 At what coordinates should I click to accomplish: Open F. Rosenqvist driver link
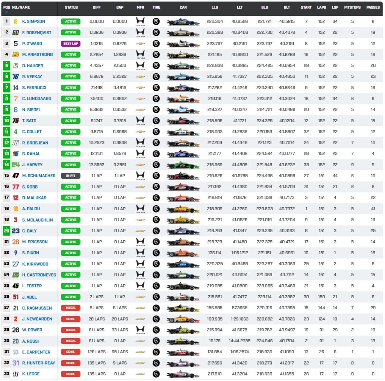point(37,33)
